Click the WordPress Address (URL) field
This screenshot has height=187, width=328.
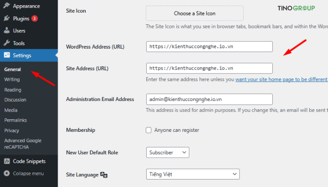coord(209,47)
